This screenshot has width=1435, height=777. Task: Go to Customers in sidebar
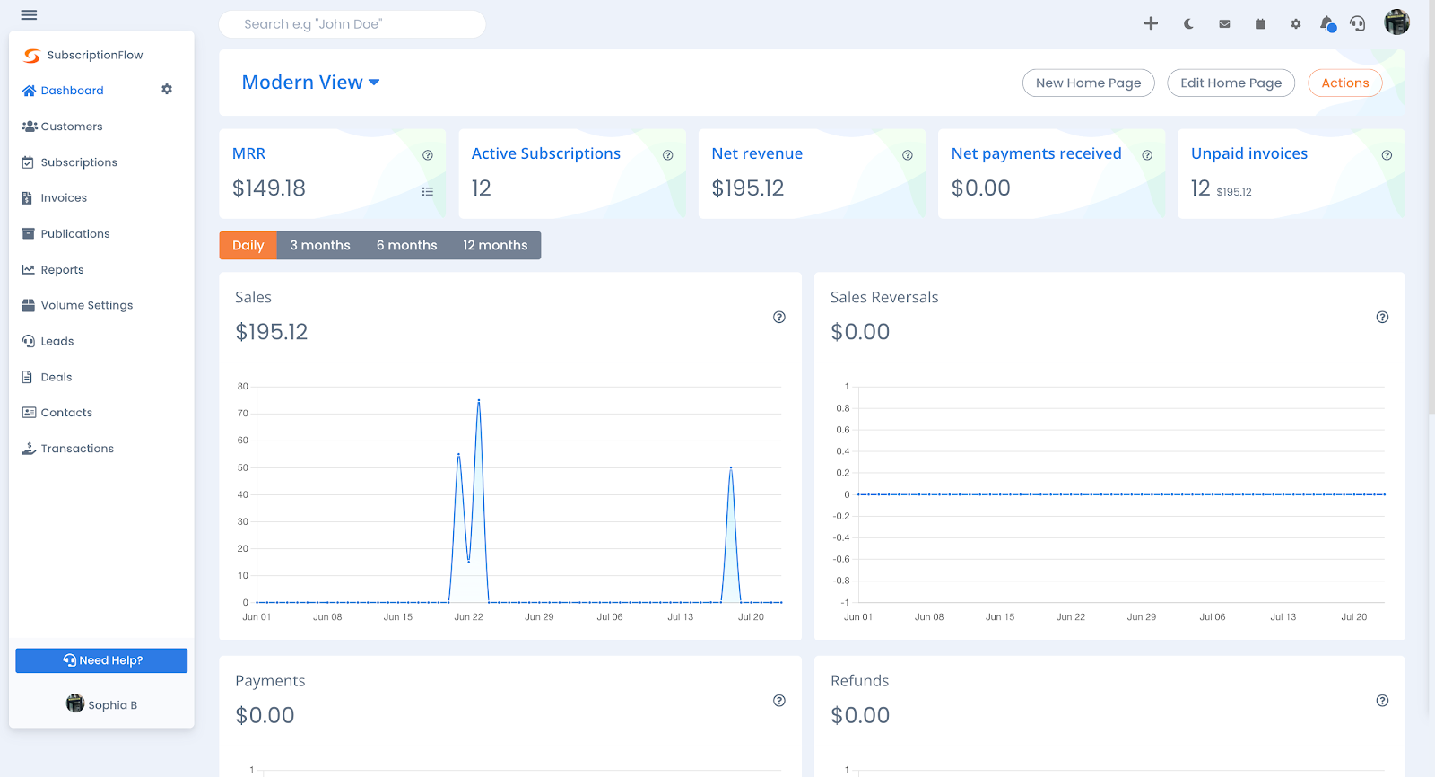(x=63, y=127)
